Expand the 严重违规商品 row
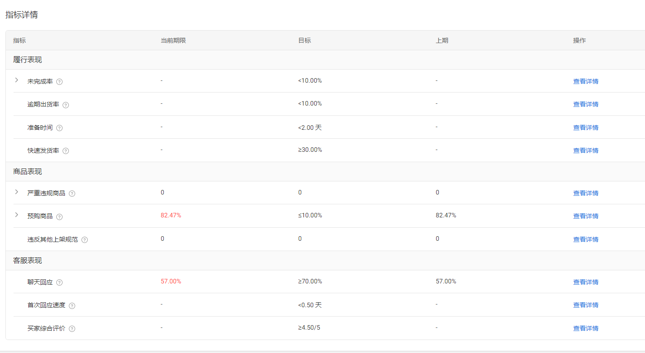The image size is (645, 353). pos(17,192)
